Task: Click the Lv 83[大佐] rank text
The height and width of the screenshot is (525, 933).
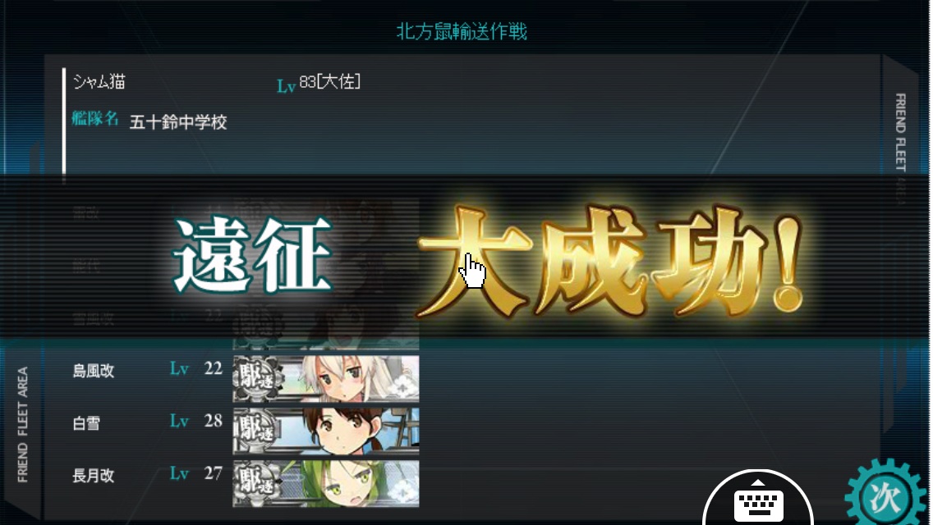Action: click(x=319, y=83)
